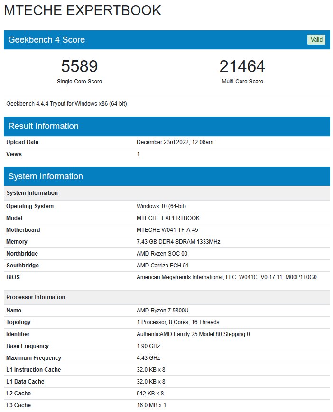Select the 1.90 GHz value
Image resolution: width=333 pixels, height=412 pixels.
tap(148, 346)
